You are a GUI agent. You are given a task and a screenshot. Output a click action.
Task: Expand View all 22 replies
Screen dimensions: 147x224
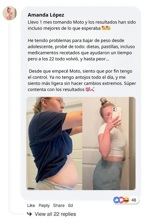[x=55, y=214]
